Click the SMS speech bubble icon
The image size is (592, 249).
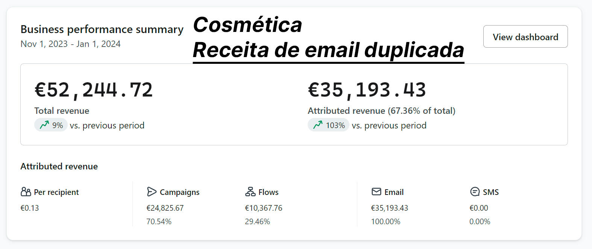475,192
